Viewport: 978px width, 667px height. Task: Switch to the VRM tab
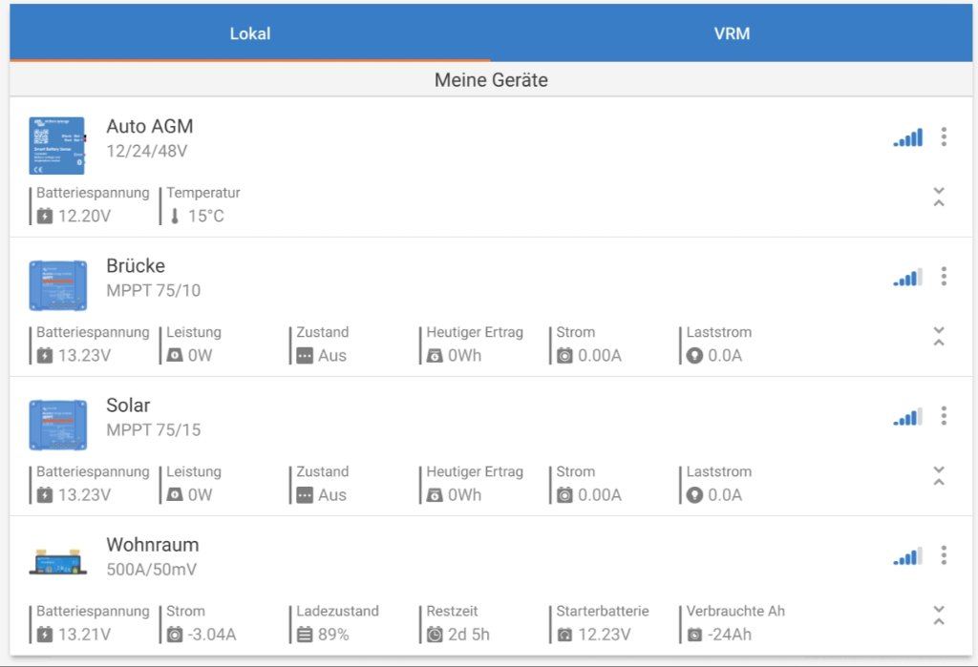pyautogui.click(x=732, y=33)
